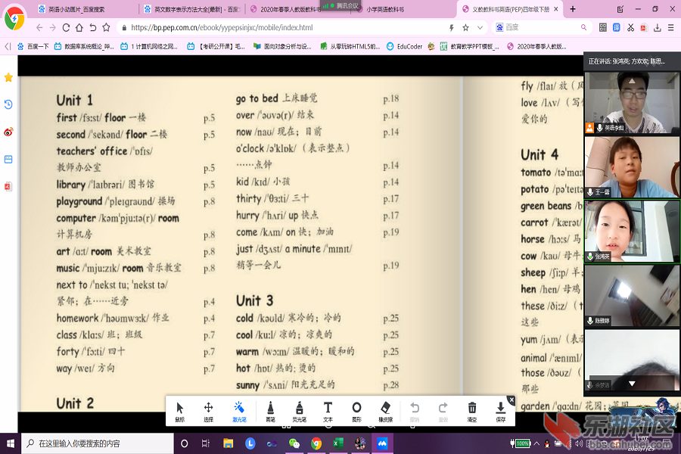Open favorites star in left sidebar
681x454 pixels.
(x=8, y=77)
